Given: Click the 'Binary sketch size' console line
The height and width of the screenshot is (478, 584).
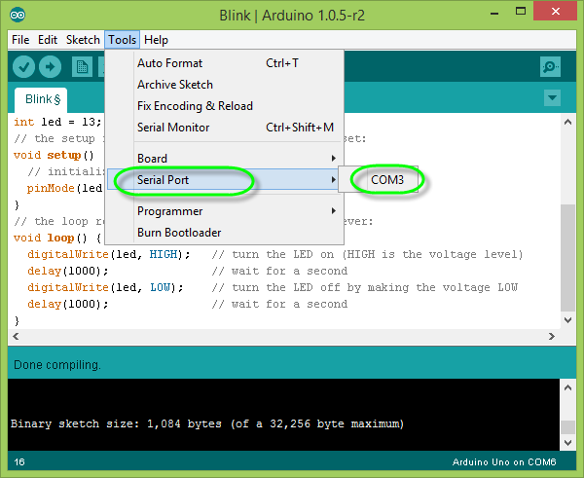Looking at the screenshot, I should 207,424.
